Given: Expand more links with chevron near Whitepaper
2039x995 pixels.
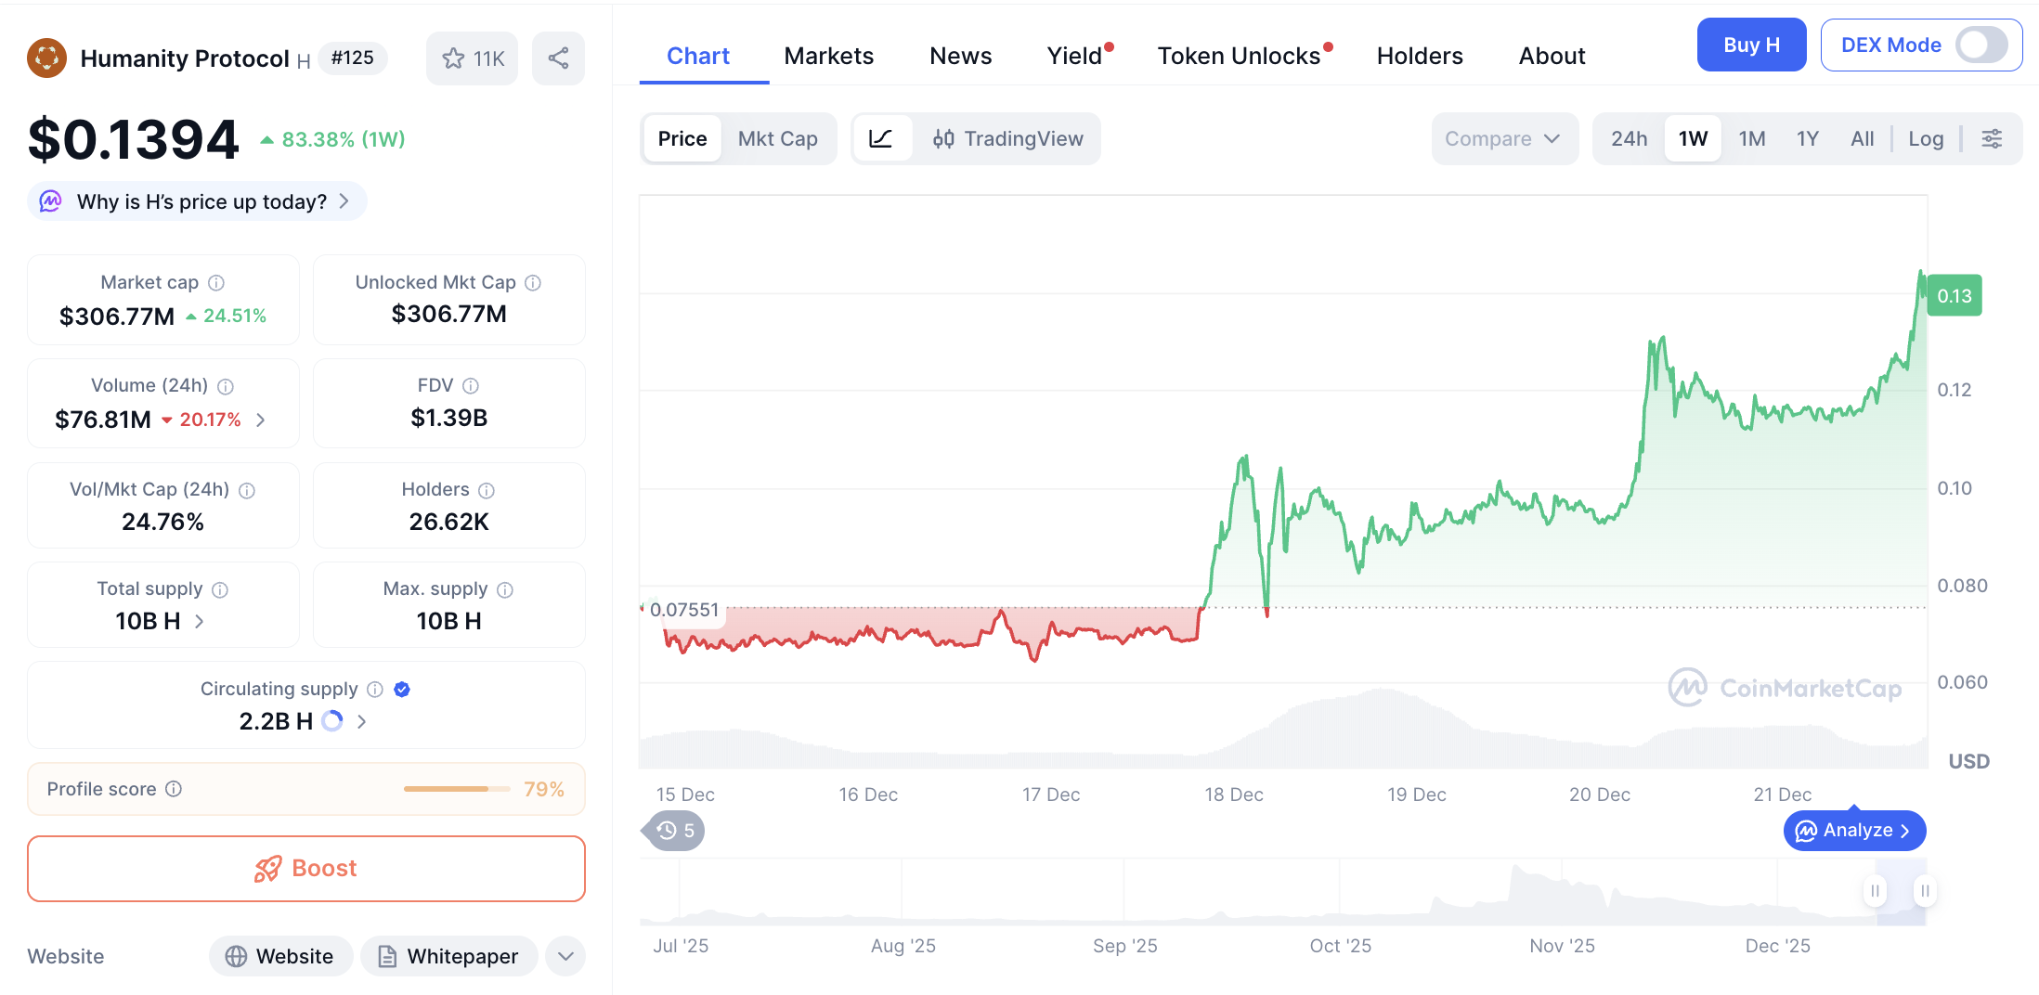Looking at the screenshot, I should [x=565, y=956].
